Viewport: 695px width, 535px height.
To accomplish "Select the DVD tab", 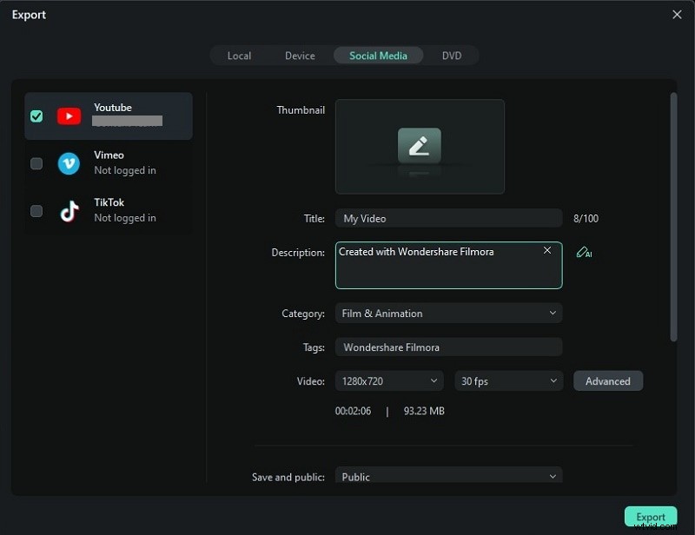I will point(452,55).
